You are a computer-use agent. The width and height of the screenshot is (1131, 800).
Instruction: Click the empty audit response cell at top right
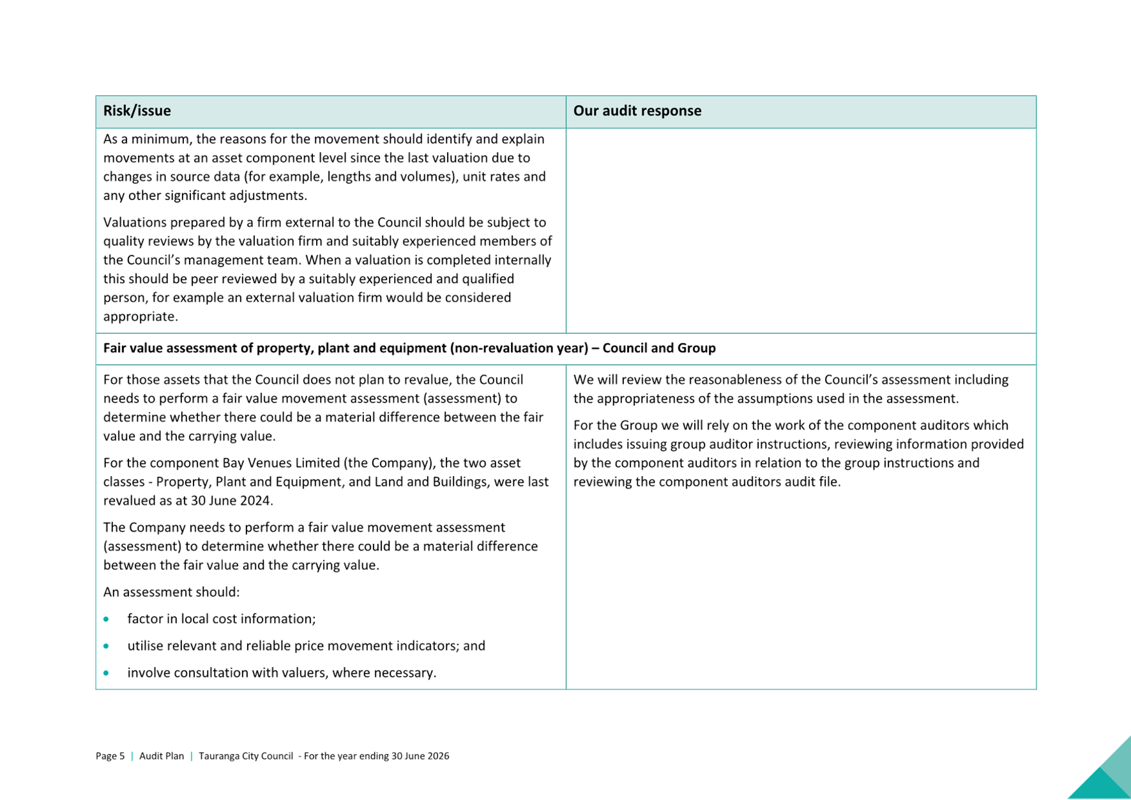801,230
